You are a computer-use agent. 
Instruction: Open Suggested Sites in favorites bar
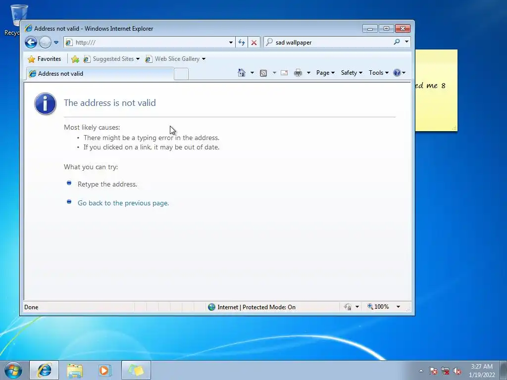(x=108, y=59)
